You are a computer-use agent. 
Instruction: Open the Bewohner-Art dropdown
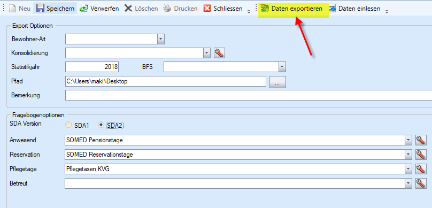click(x=161, y=39)
